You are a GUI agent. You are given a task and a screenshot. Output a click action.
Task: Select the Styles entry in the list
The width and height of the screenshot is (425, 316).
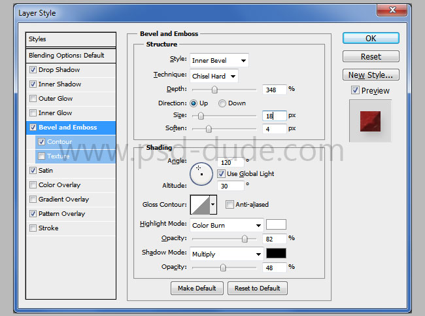point(71,39)
